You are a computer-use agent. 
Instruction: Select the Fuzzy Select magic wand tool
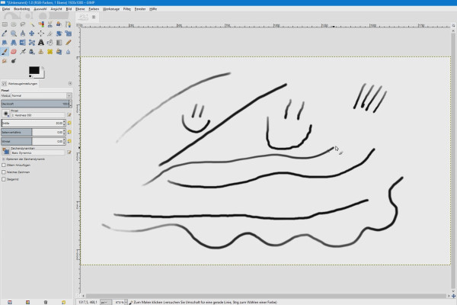click(32, 24)
